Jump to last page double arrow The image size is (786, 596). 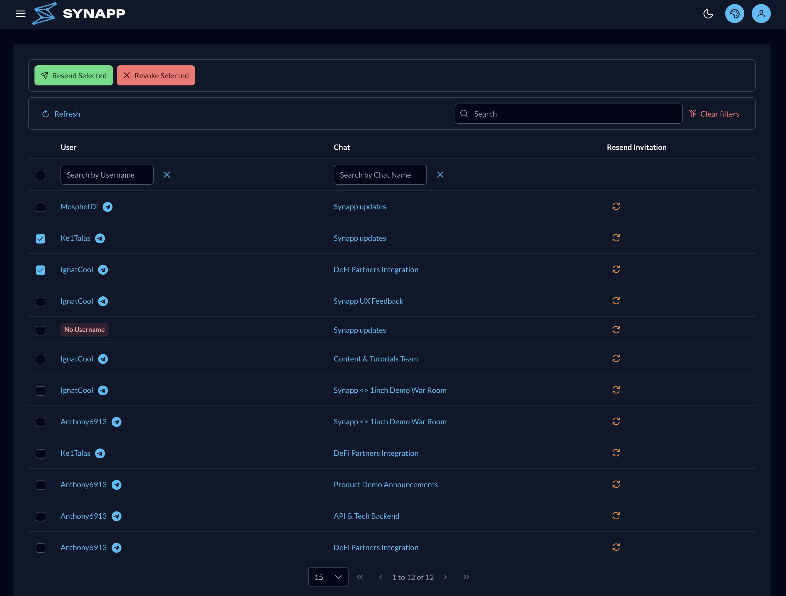466,577
